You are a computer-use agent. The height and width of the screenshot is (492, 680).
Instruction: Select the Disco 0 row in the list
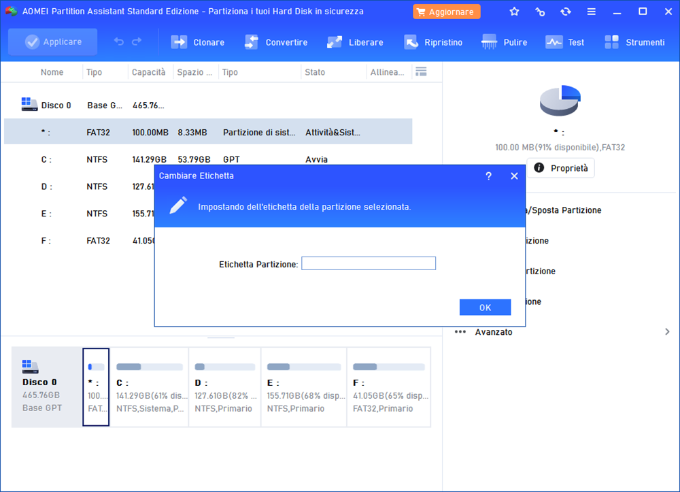click(x=208, y=105)
